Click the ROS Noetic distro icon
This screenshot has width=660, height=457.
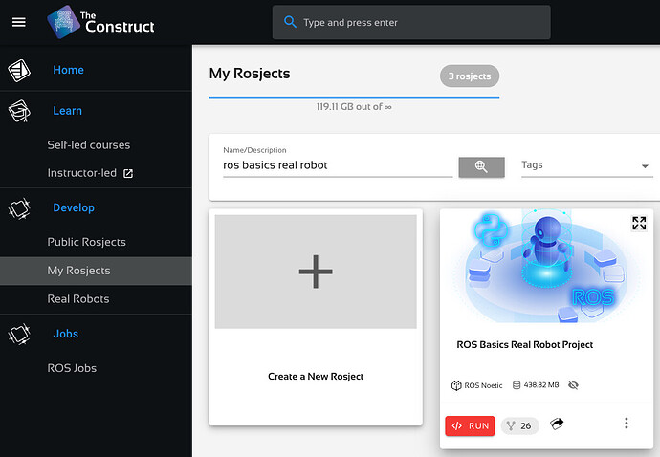(456, 385)
